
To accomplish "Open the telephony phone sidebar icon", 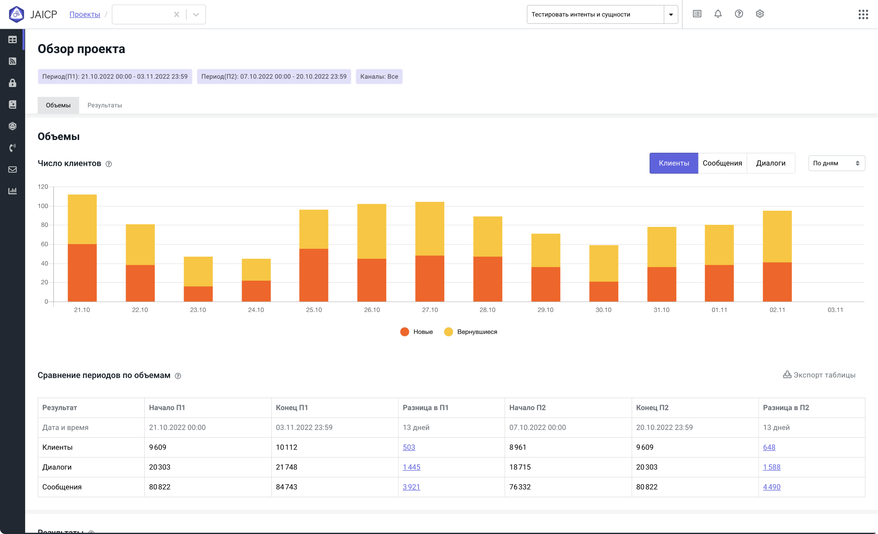I will 12,148.
